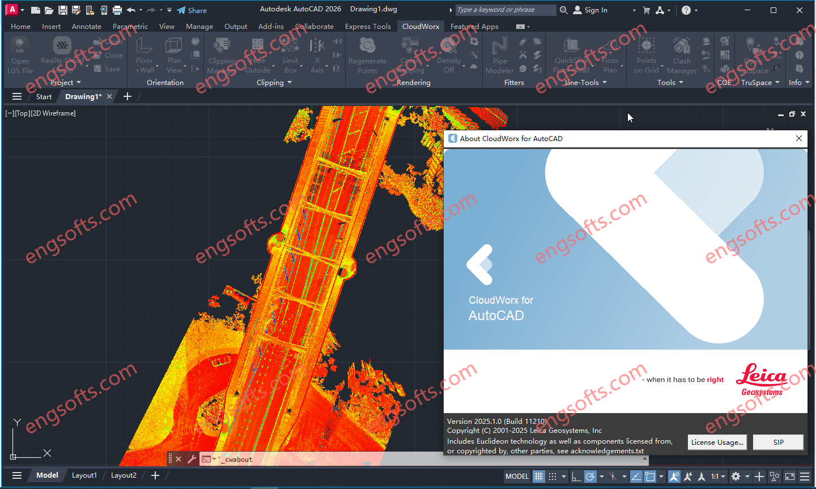The height and width of the screenshot is (489, 816).
Task: Click the search magnifier icon
Action: tap(563, 10)
